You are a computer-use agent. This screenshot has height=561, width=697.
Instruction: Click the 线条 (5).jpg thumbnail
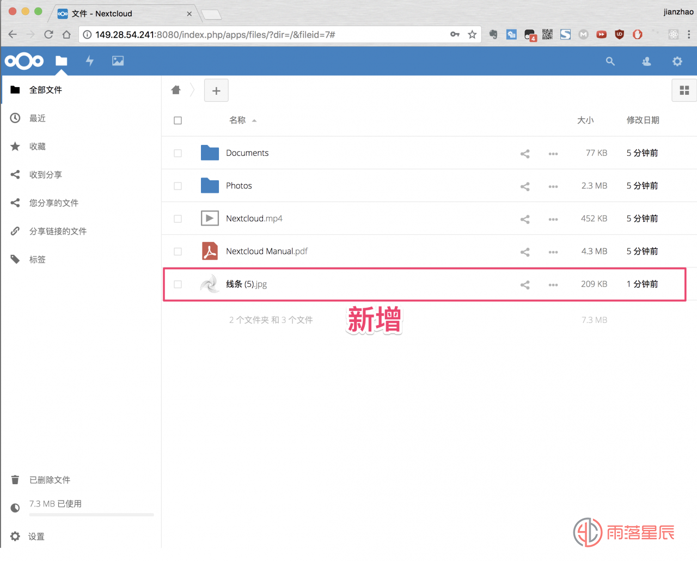(x=210, y=284)
